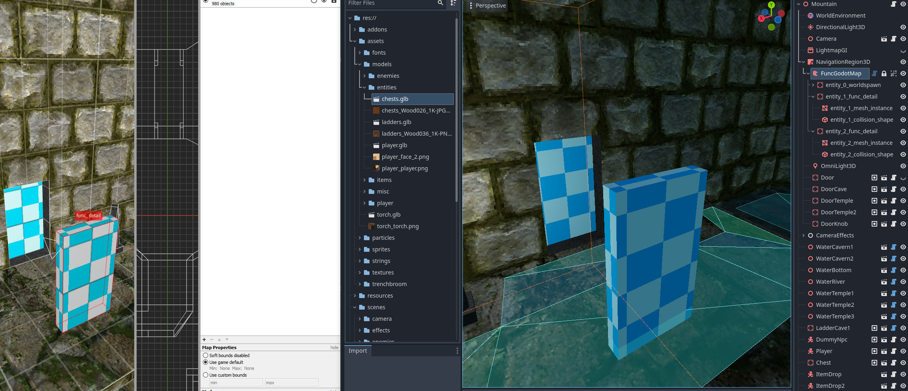Click the file sort options icon

click(453, 3)
